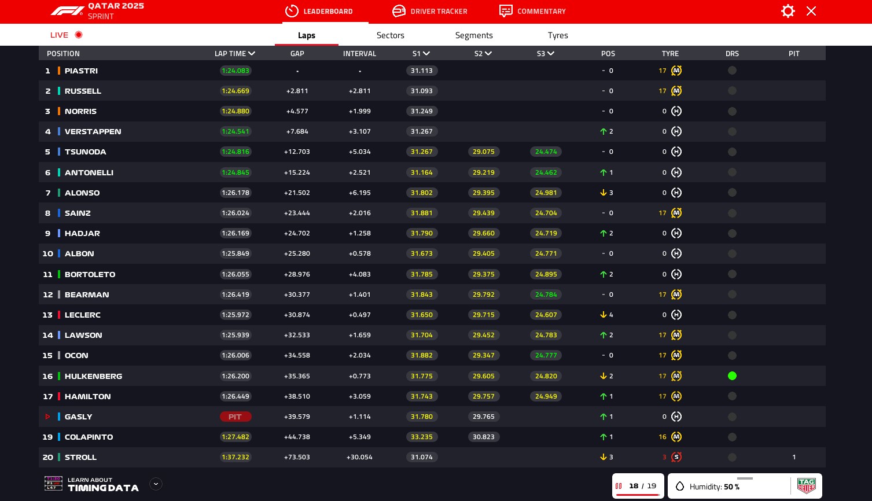
Task: Click the Commentary speech bubble icon
Action: [x=506, y=11]
